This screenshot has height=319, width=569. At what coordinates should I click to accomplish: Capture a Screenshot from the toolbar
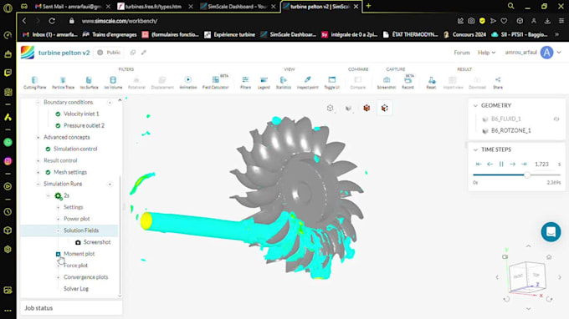387,83
